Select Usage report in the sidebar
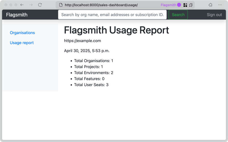The image size is (228, 142). (22, 43)
